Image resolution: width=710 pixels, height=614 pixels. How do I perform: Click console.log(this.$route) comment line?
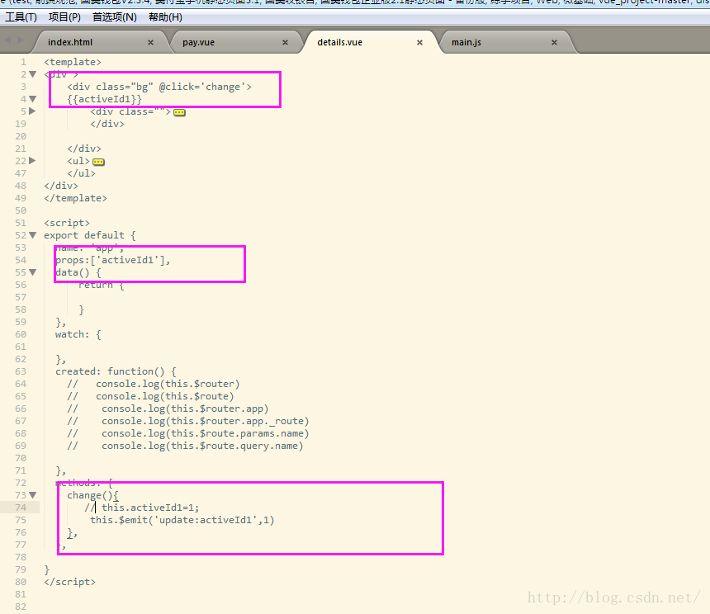coord(151,396)
